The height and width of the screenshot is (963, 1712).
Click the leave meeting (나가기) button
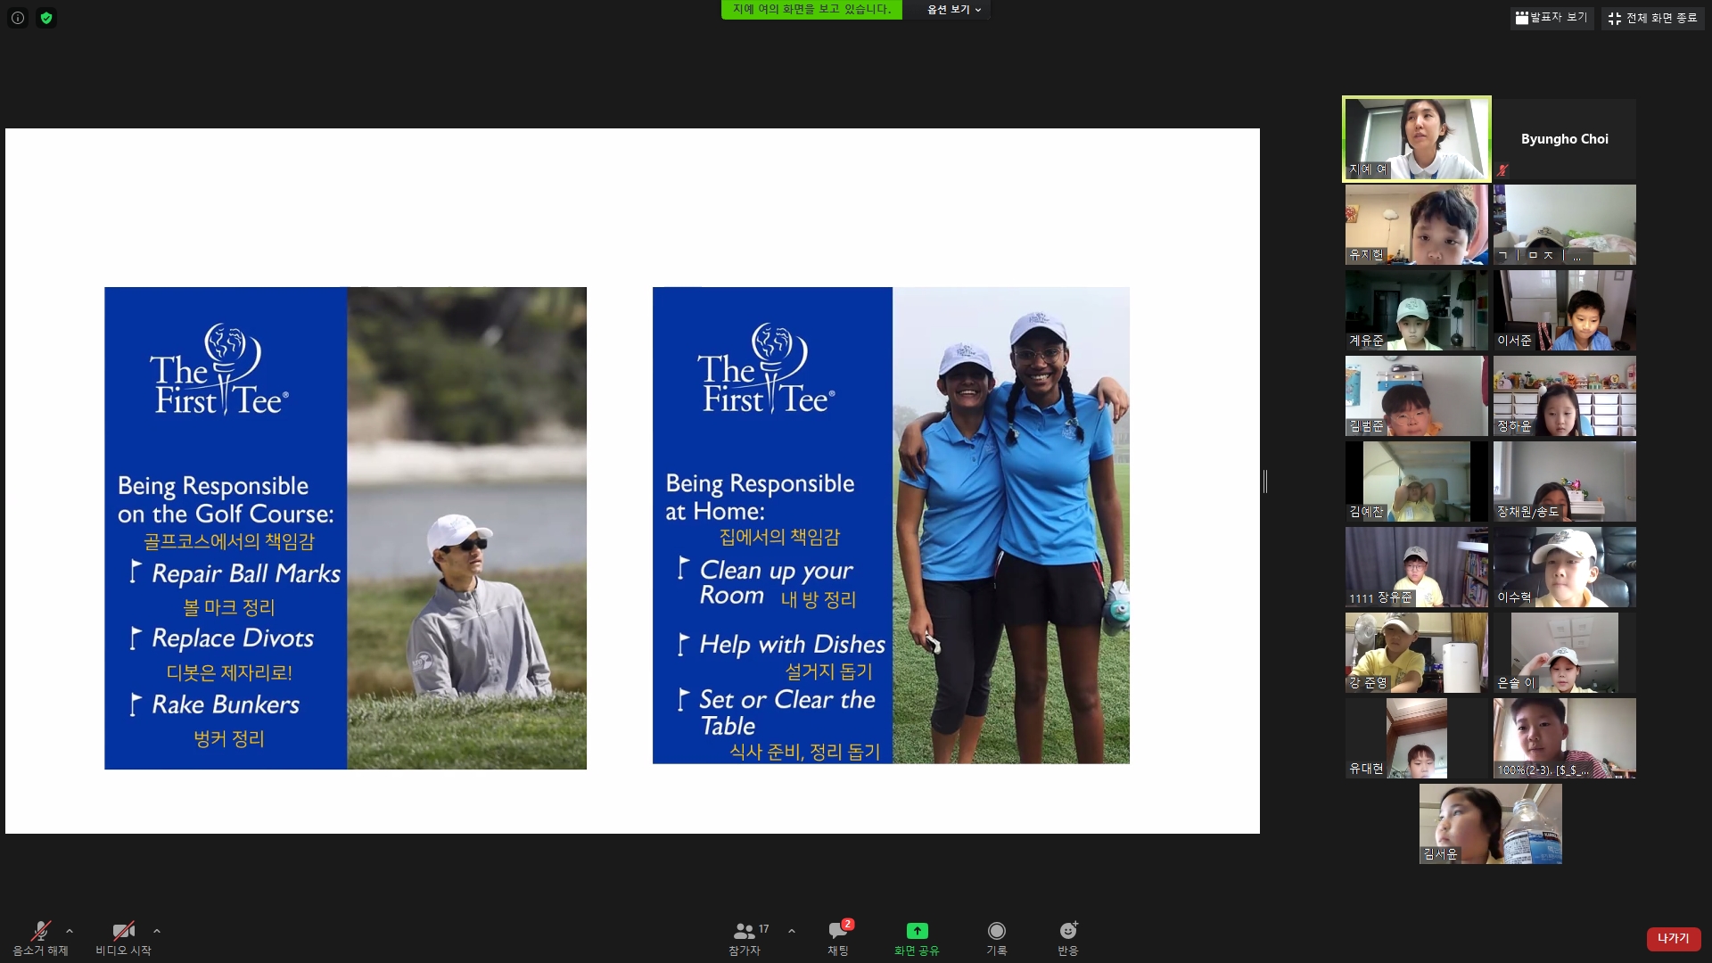pyautogui.click(x=1673, y=938)
